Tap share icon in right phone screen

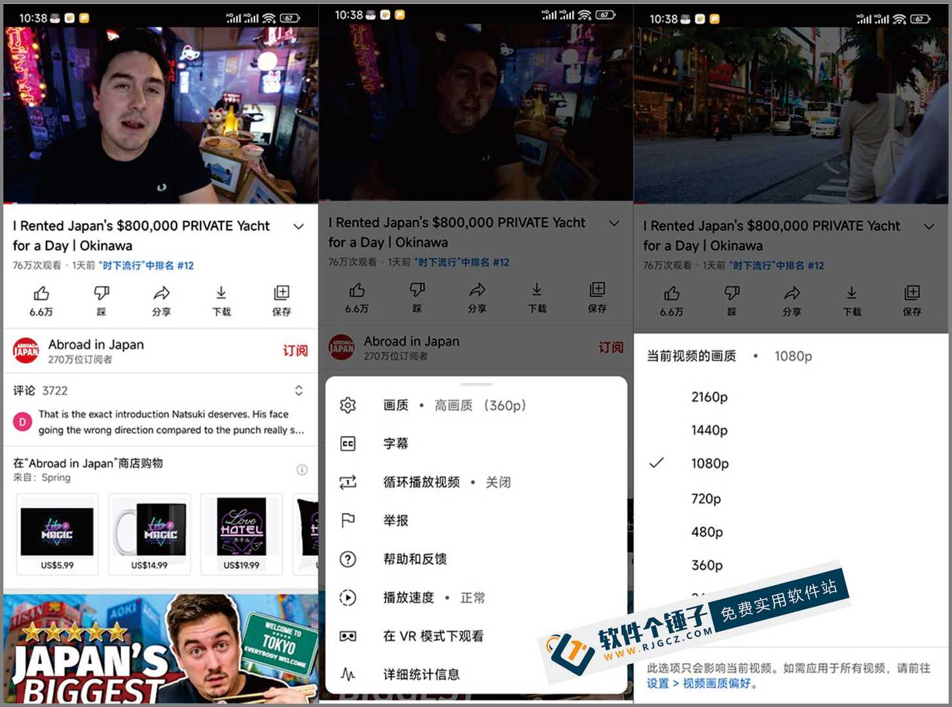792,293
